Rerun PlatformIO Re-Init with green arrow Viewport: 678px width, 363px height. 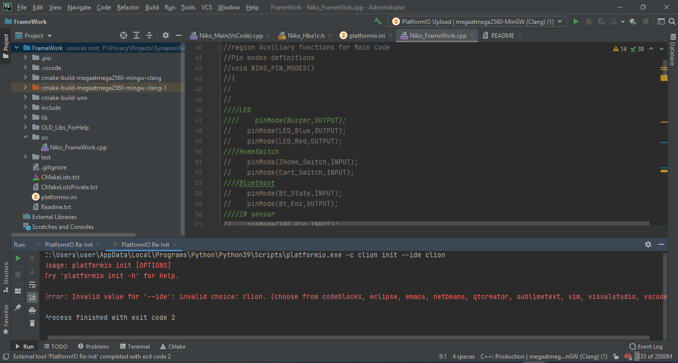pos(18,258)
